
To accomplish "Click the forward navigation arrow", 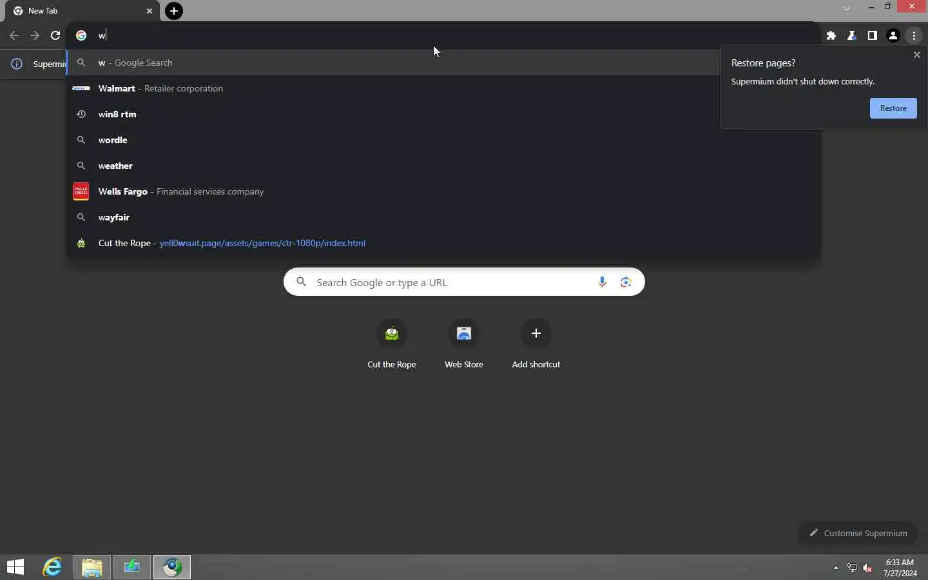I will click(35, 35).
